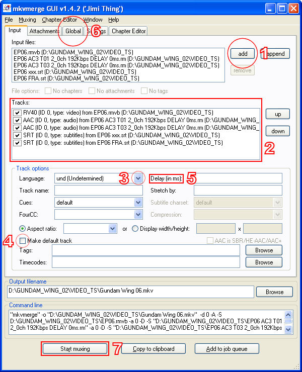This screenshot has width=302, height=372.
Task: Toggle AAC is SBR/HE-AAC/AAC+ checkbox
Action: click(210, 241)
